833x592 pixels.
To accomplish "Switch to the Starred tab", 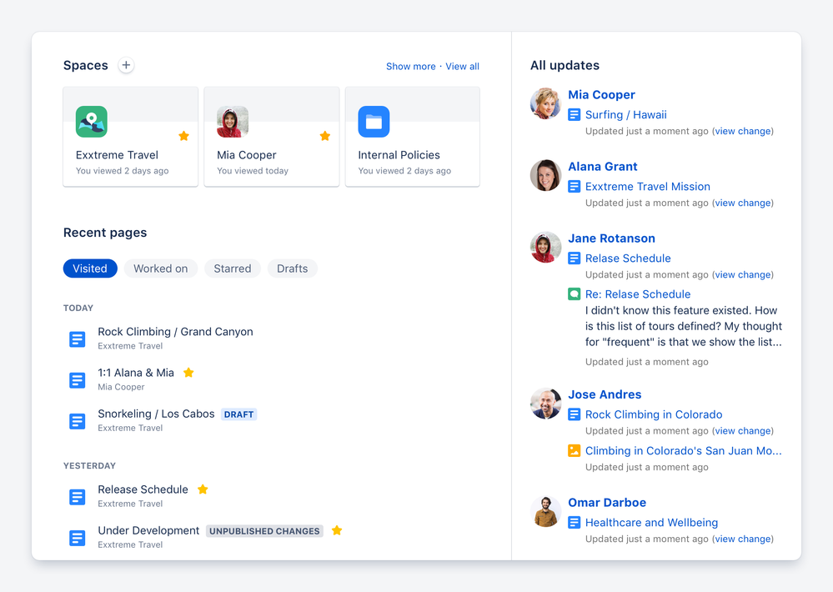I will point(232,268).
